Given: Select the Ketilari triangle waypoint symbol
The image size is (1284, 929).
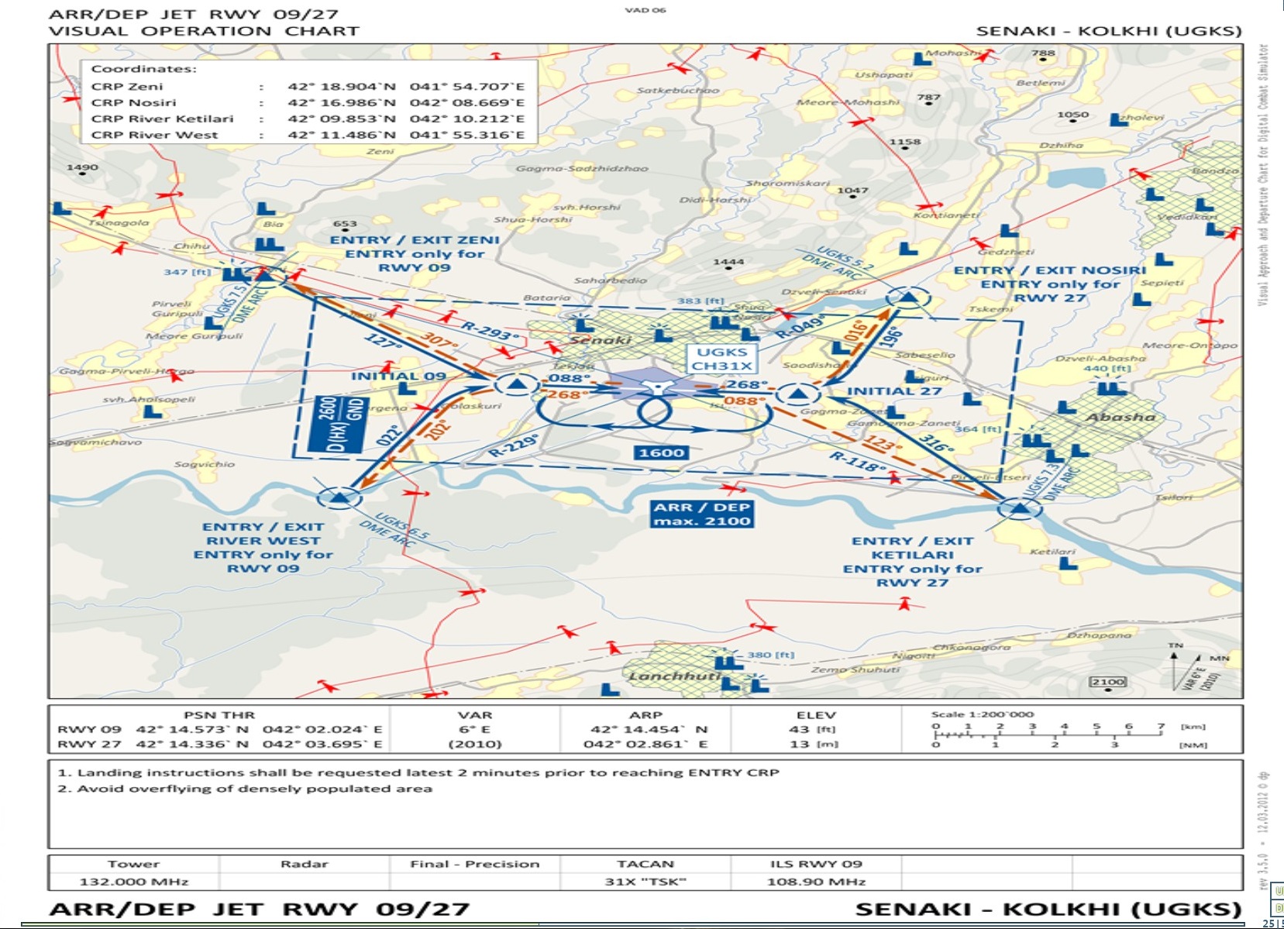Looking at the screenshot, I should coord(1020,509).
